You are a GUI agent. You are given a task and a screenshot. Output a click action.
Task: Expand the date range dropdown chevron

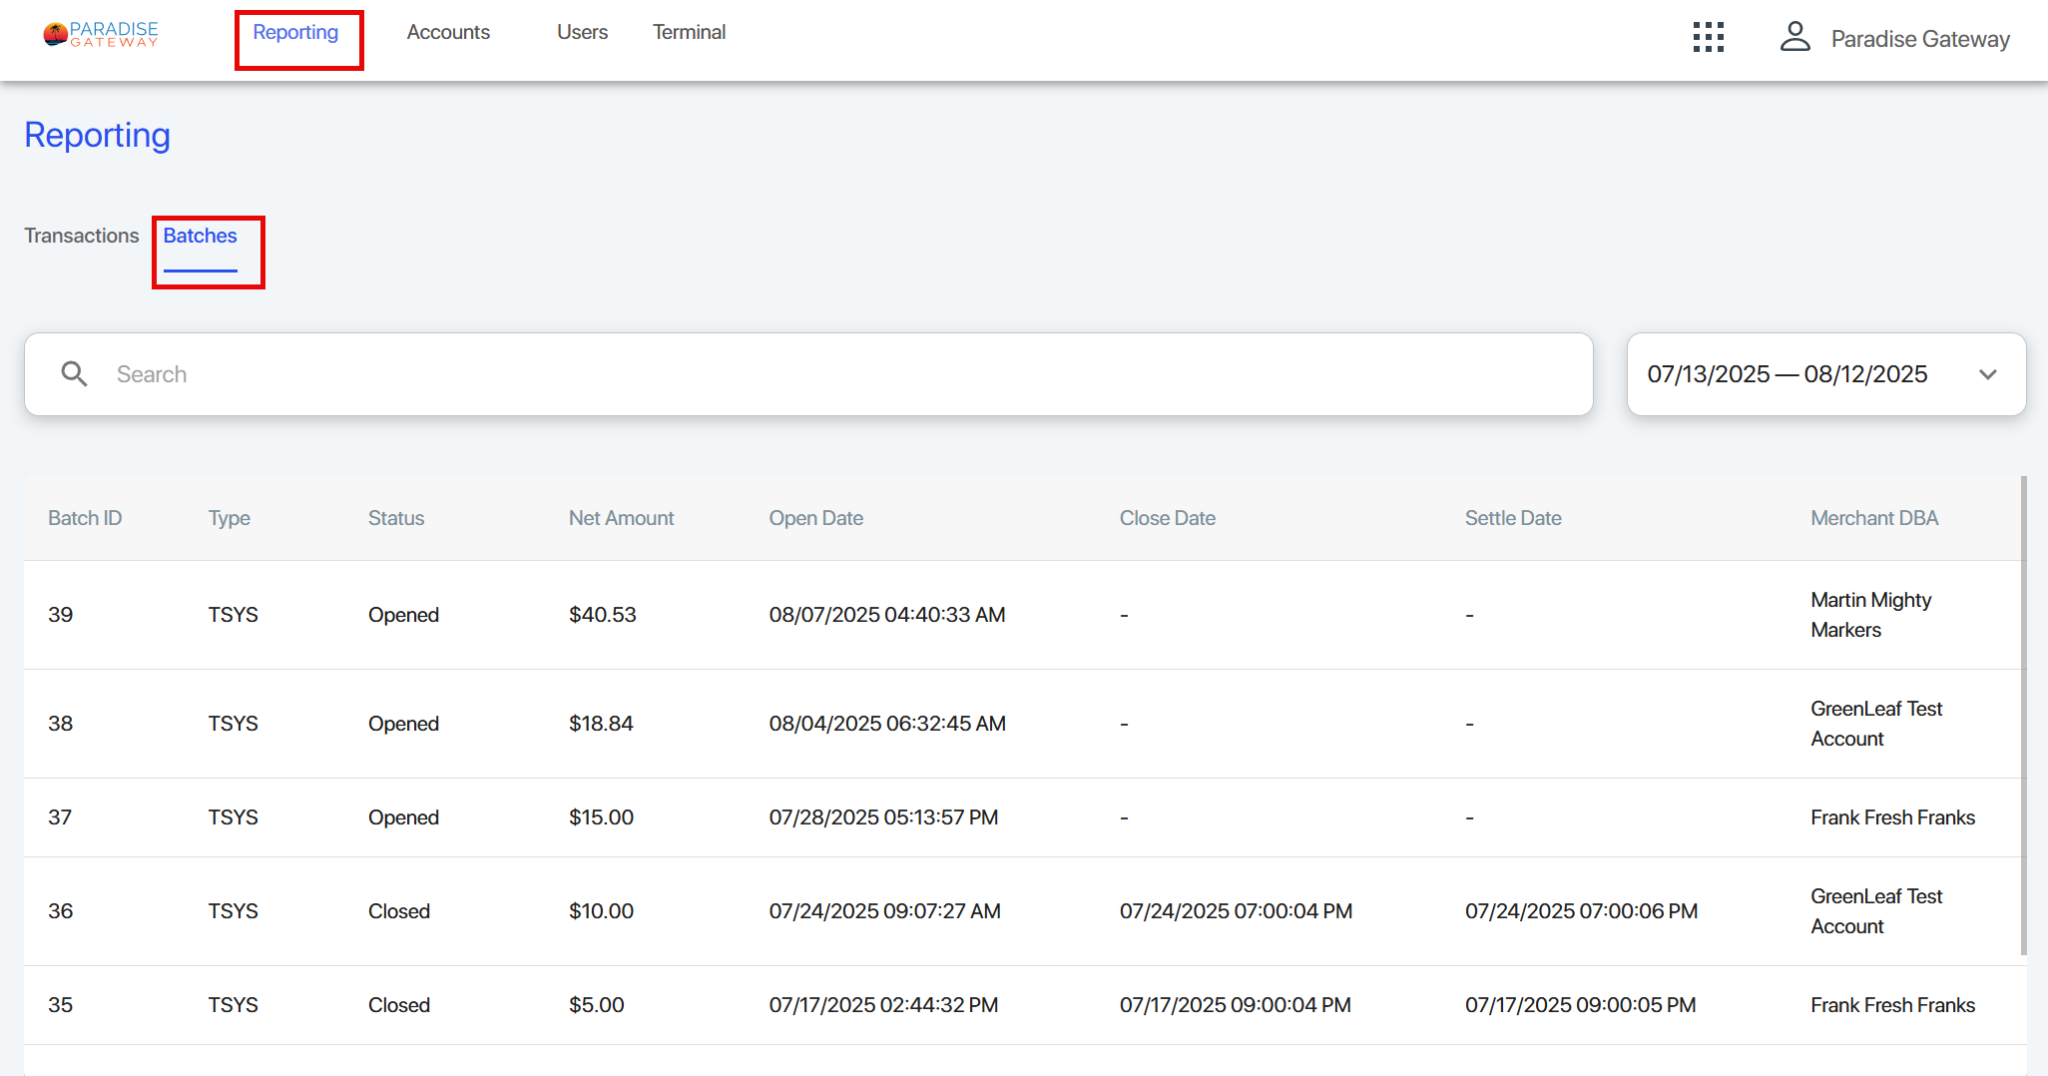tap(1987, 374)
